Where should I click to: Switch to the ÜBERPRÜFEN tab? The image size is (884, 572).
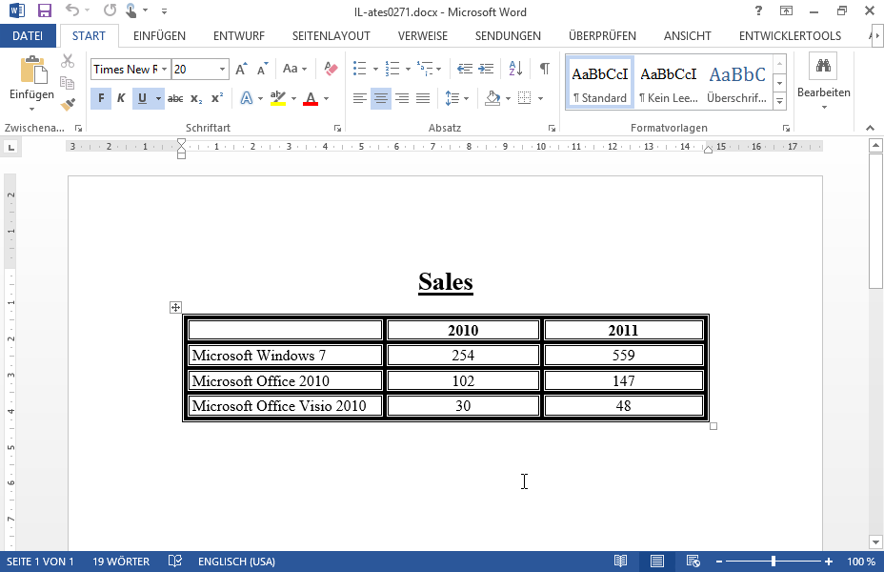click(602, 35)
